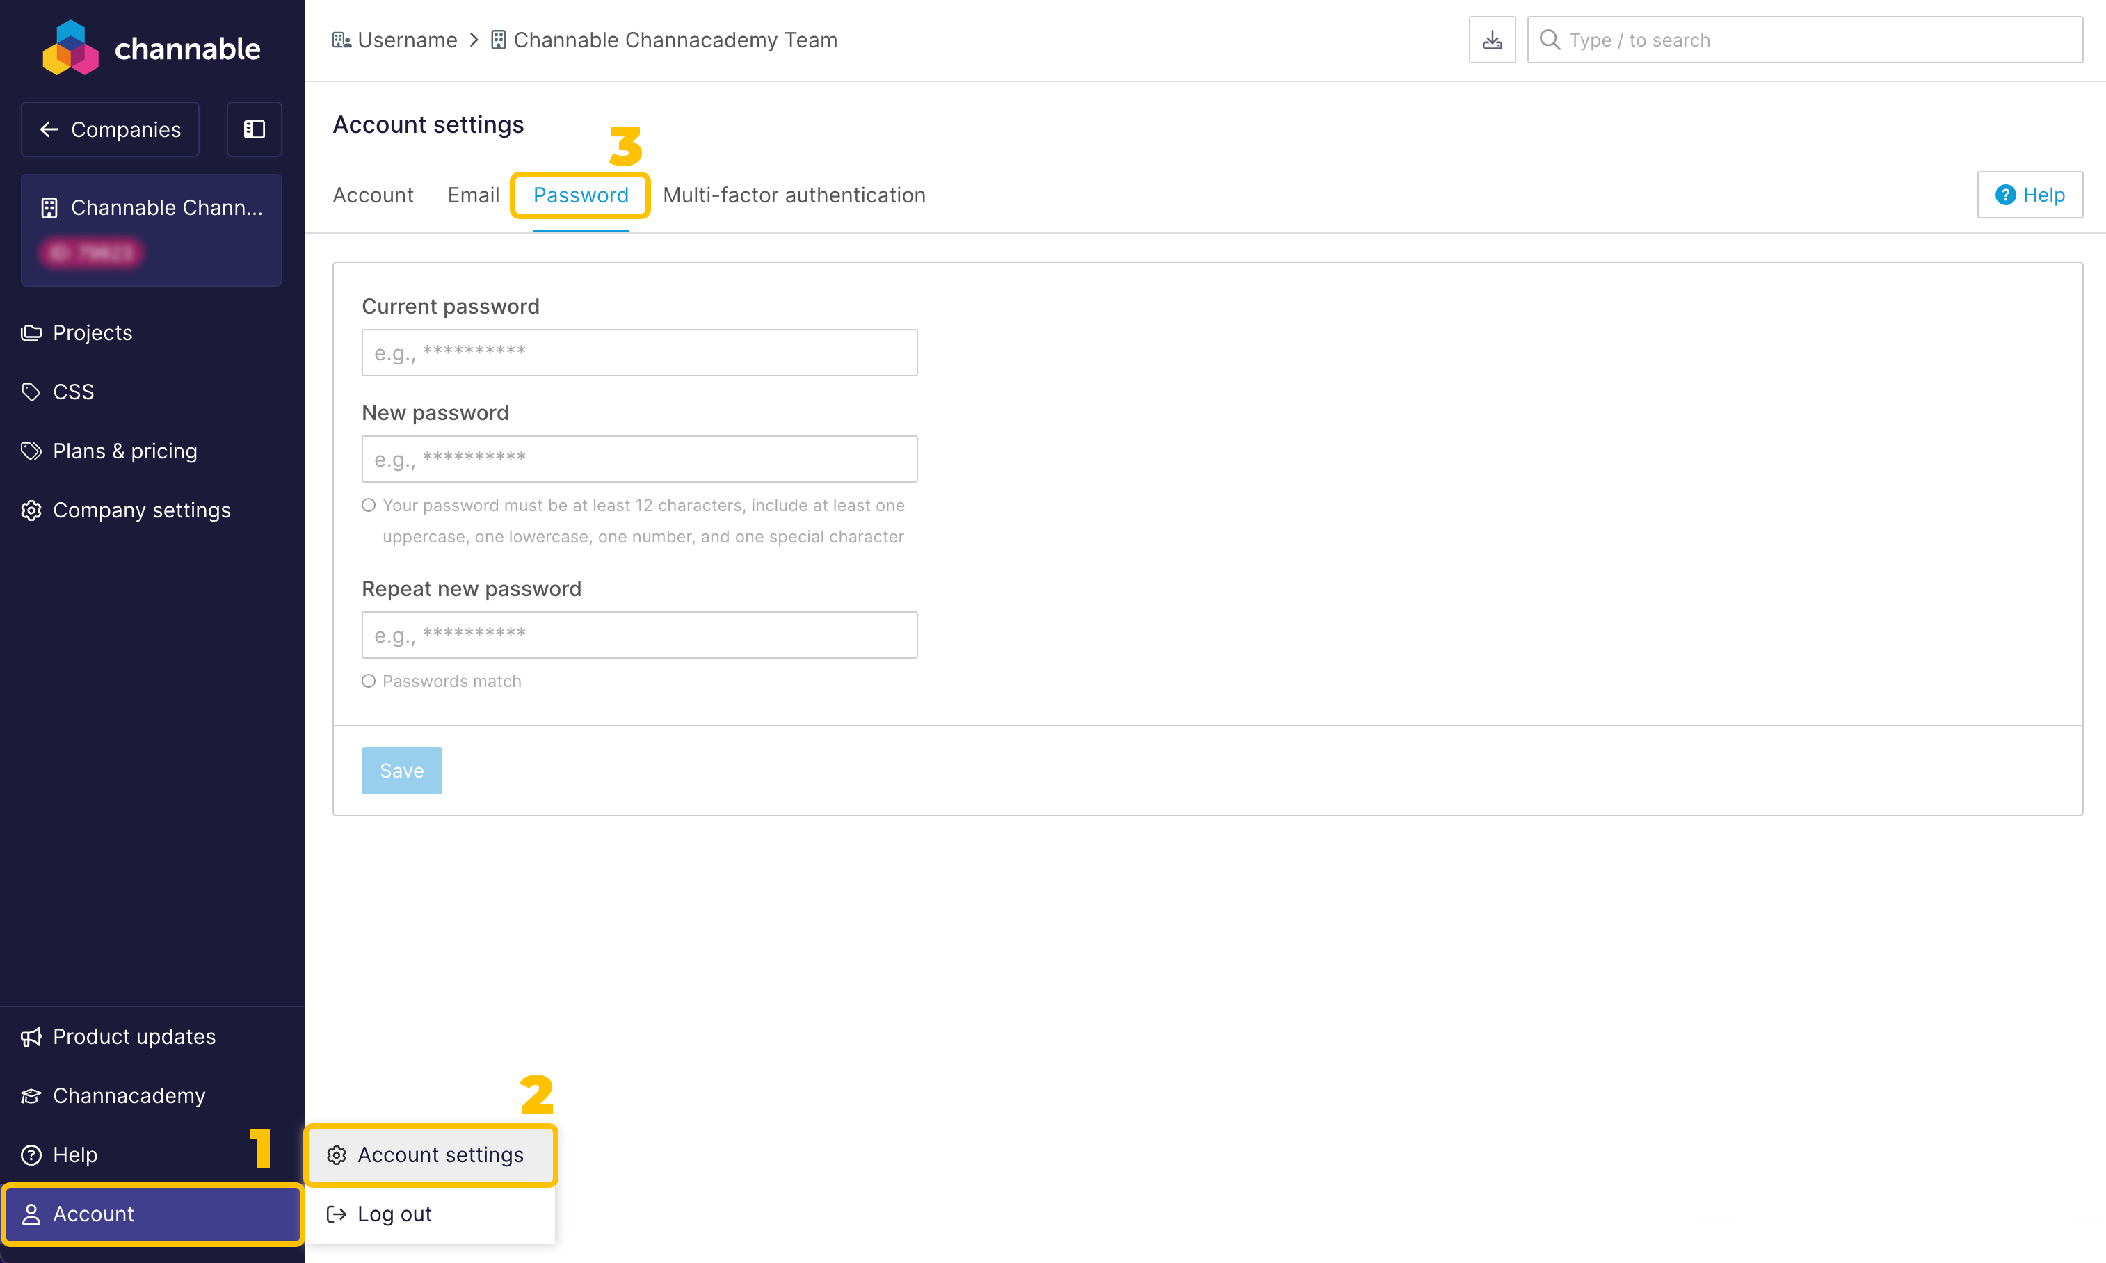Switch to the Email tab

click(472, 195)
